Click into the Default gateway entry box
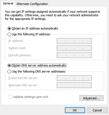Image resolution: width=109 pixels, height=115 pixels. click(74, 55)
